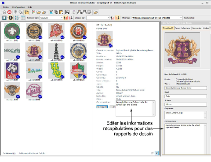Click the bottom-right thumbnail view icon
Image resolution: width=211 pixels, height=162 pixels.
pos(156,153)
